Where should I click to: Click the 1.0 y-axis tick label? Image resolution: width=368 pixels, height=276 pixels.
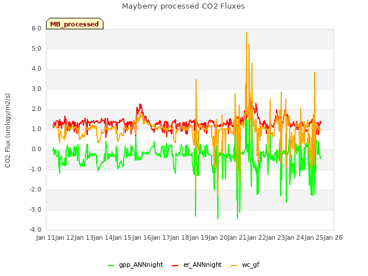pos(36,129)
